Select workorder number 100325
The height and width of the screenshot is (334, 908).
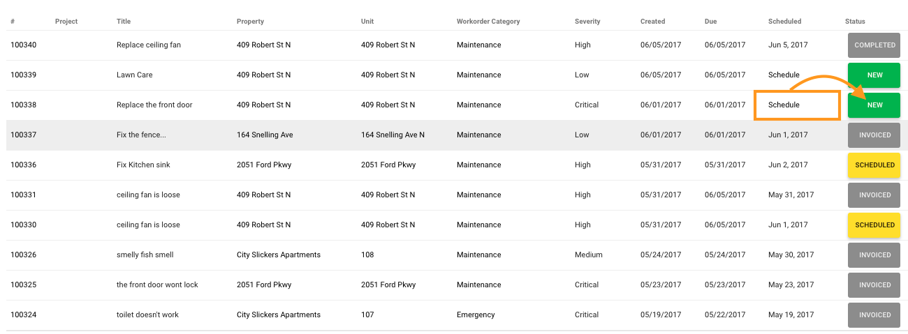pos(23,285)
